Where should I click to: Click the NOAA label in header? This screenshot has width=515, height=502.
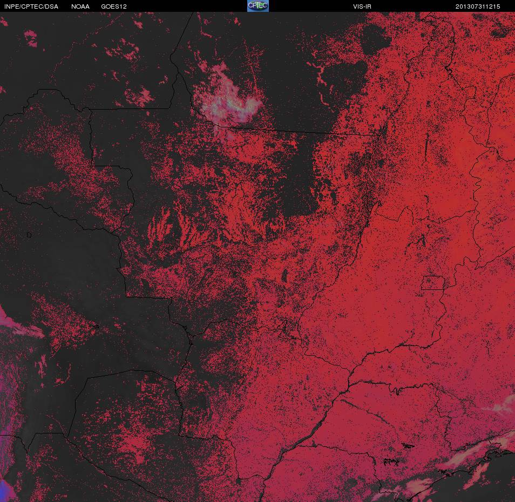tap(80, 6)
